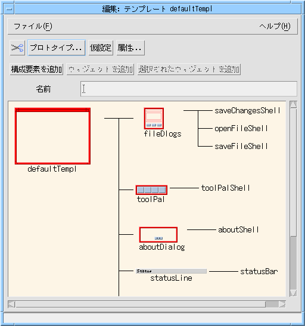Select the statusBar tree item
305x326 pixels.
[259, 272]
